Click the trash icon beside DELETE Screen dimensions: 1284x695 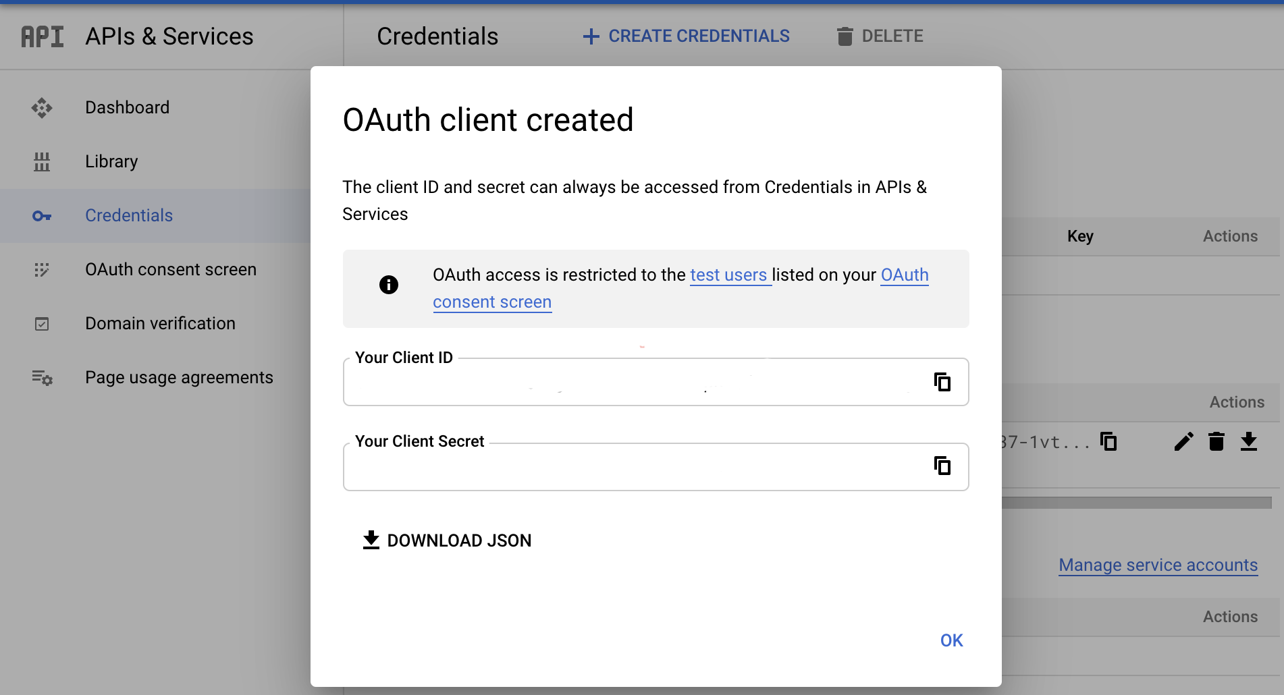pyautogui.click(x=845, y=36)
